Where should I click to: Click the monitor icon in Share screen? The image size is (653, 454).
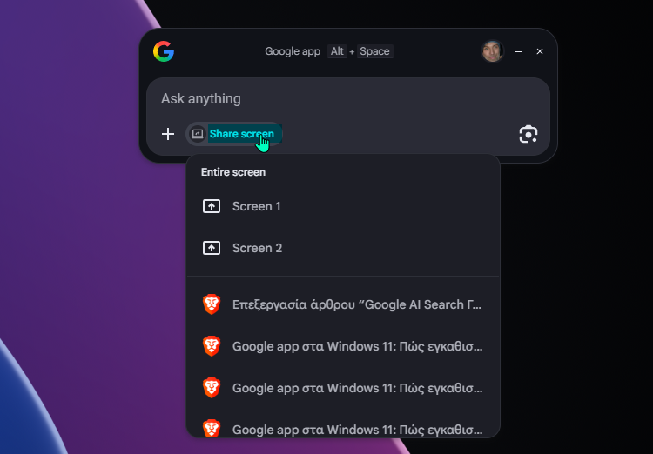click(198, 134)
